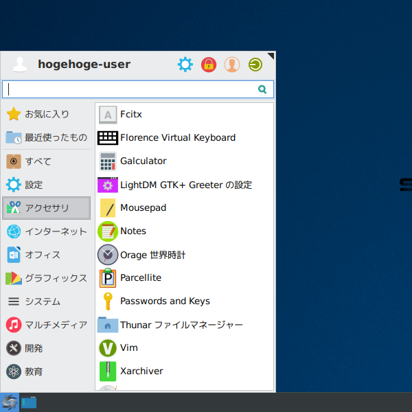Open the お気に入り favorites category

coord(46,114)
